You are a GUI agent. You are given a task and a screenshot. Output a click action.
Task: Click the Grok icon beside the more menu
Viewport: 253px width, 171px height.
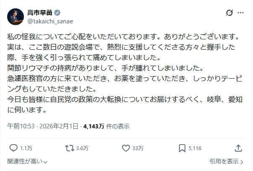click(x=229, y=13)
